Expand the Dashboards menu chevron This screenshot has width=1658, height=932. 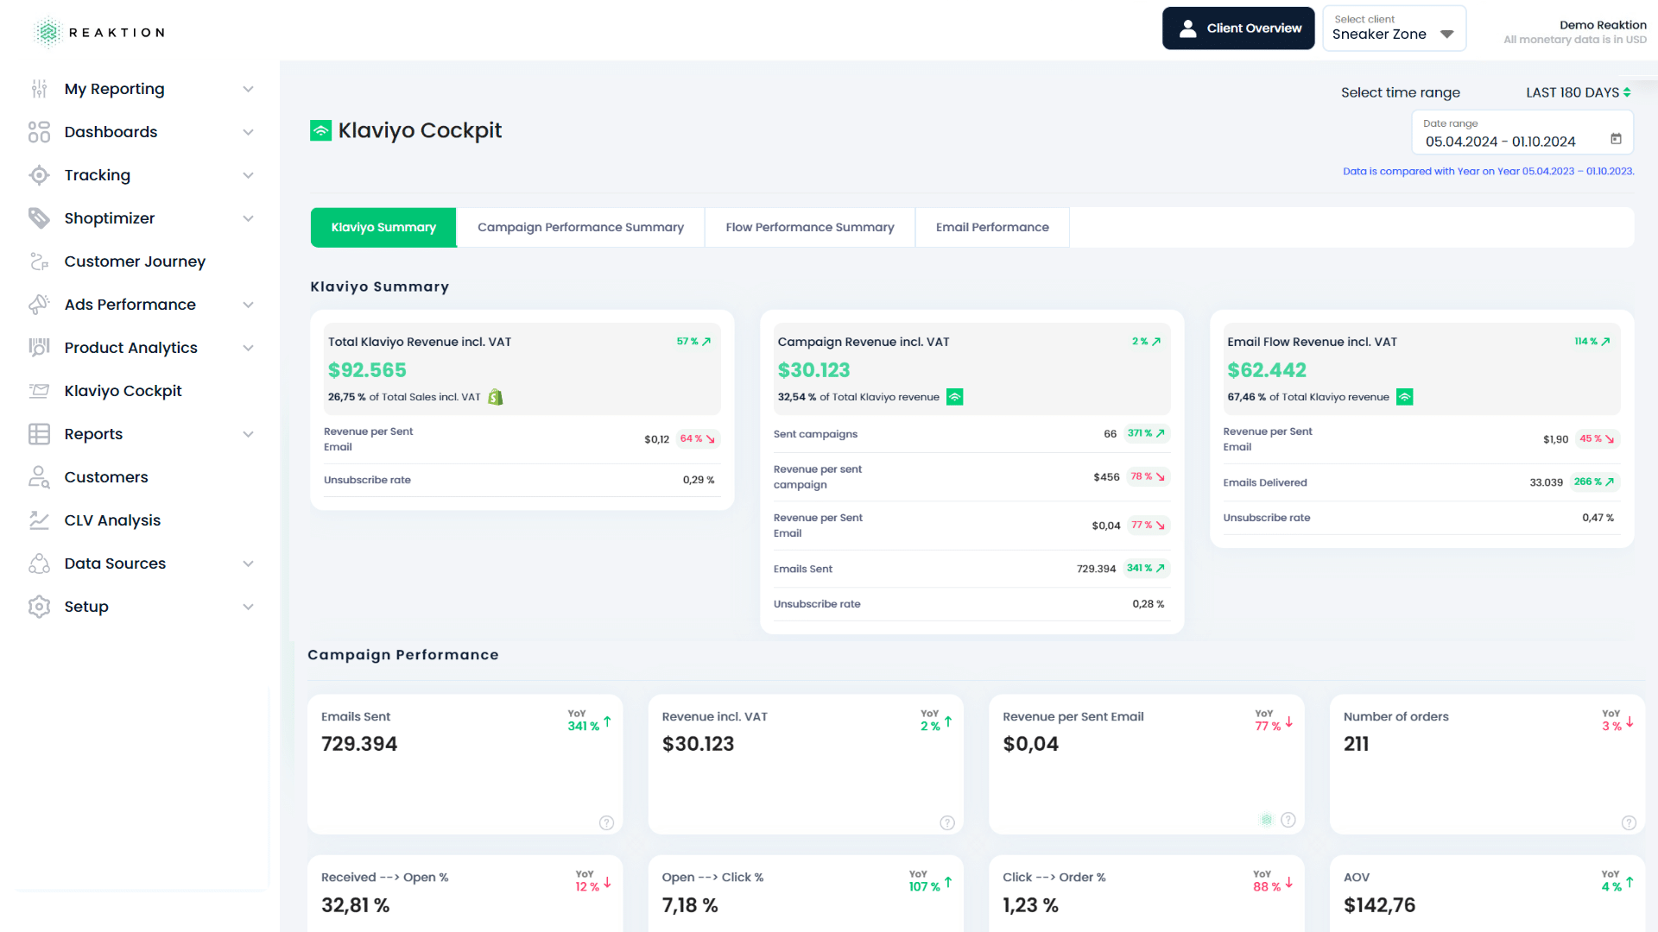pyautogui.click(x=248, y=132)
